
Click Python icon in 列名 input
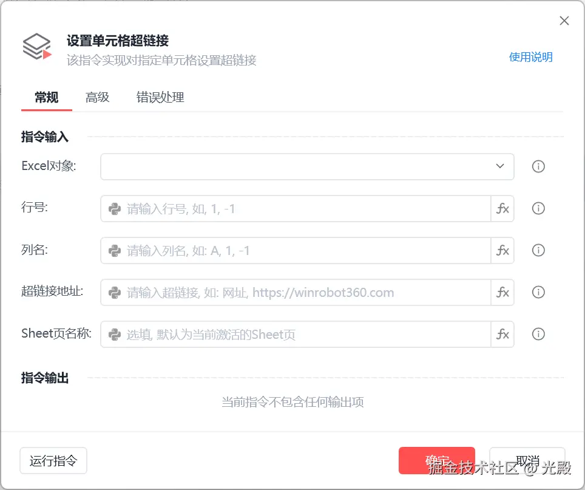pos(115,251)
